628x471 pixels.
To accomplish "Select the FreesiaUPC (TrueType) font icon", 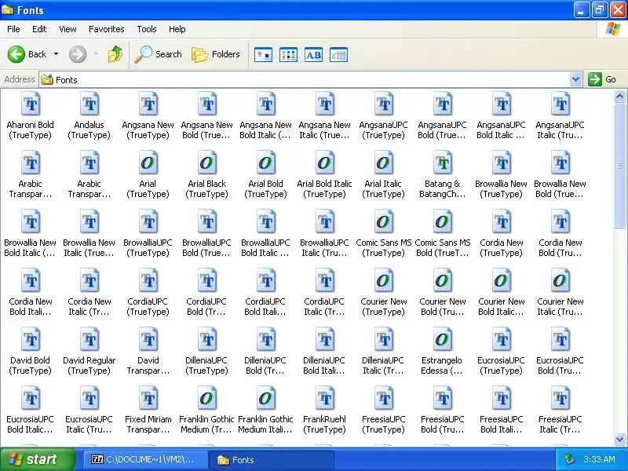I will pos(384,399).
